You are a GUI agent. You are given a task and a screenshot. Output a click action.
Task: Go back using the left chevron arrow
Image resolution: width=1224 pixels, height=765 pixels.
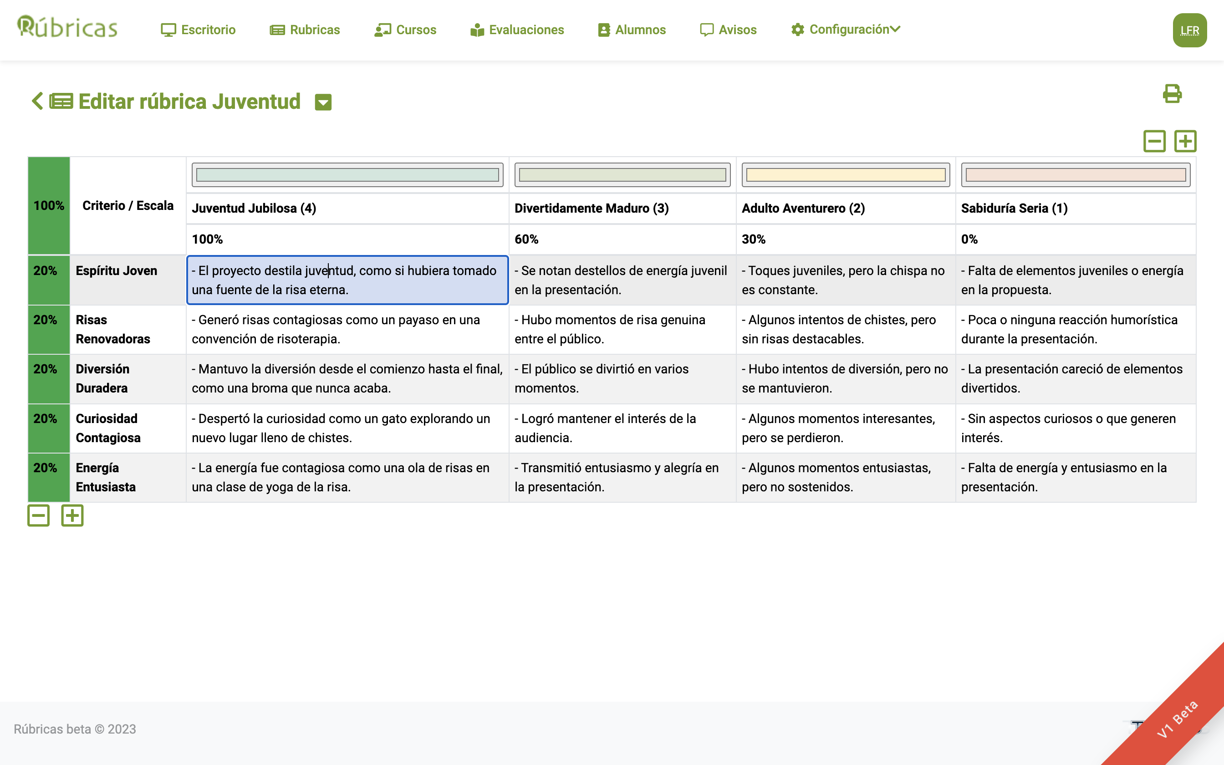click(x=37, y=101)
